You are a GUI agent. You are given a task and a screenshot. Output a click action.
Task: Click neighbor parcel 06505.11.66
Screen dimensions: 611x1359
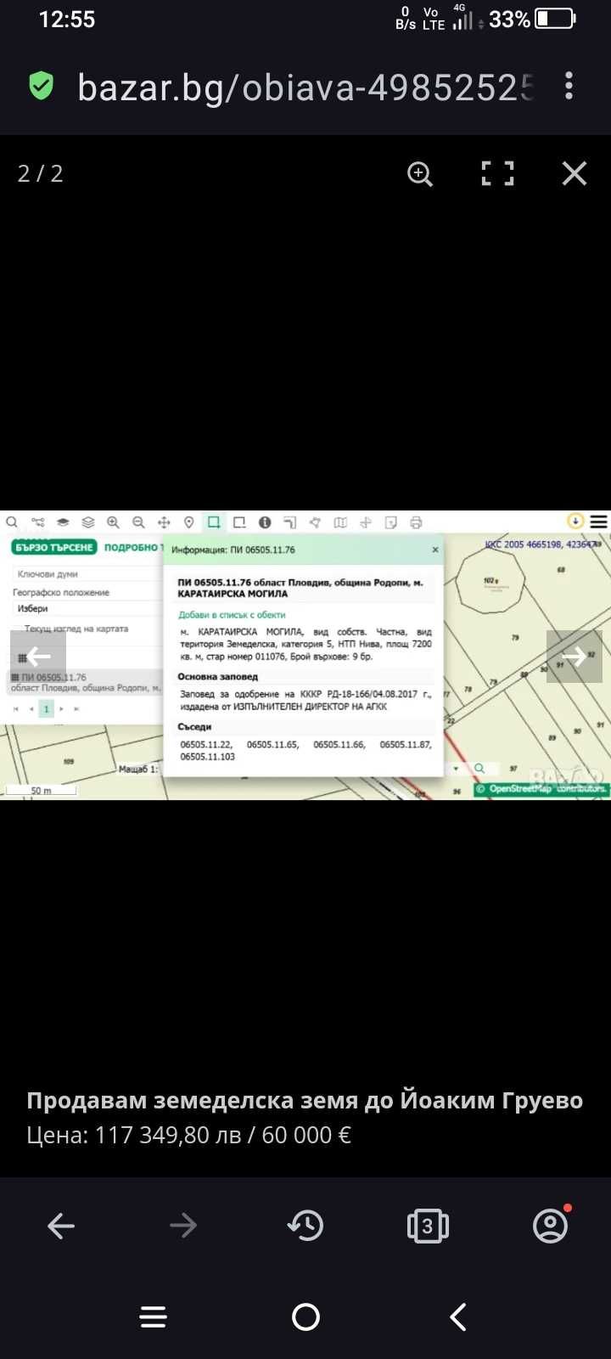339,744
